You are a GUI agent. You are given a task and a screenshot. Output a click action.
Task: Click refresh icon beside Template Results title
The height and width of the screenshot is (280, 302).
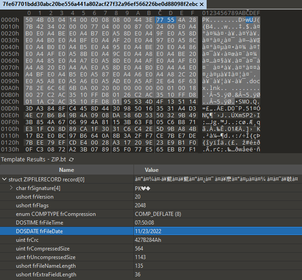71,160
